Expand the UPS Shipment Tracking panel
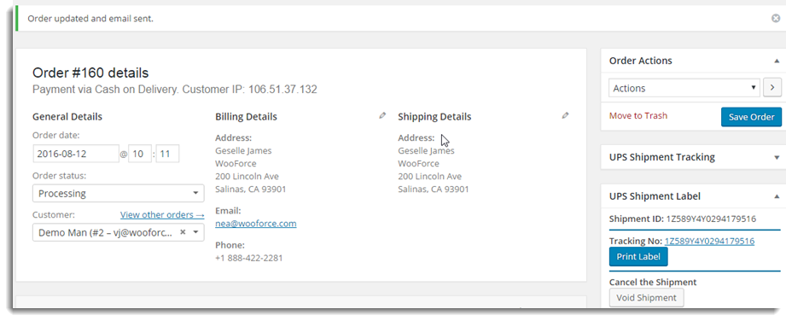Viewport: 786px width, 321px height. click(777, 157)
